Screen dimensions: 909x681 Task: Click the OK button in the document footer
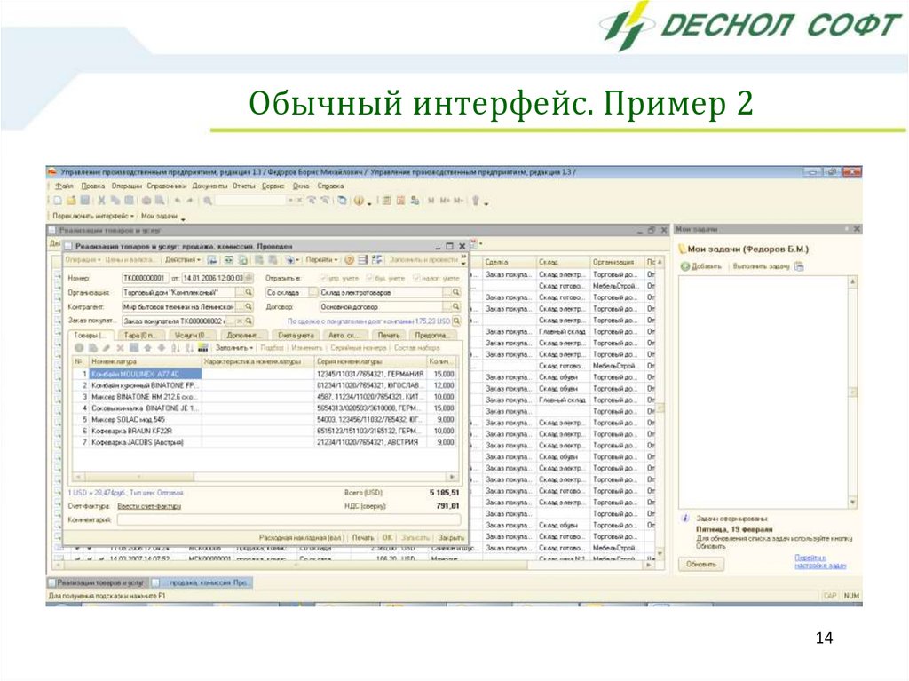pos(387,538)
